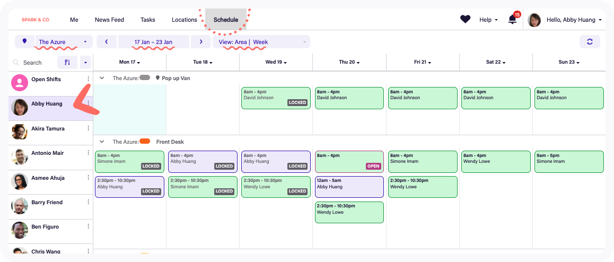Open the Help menu
Viewport: 614px width, 262px height.
coord(489,20)
